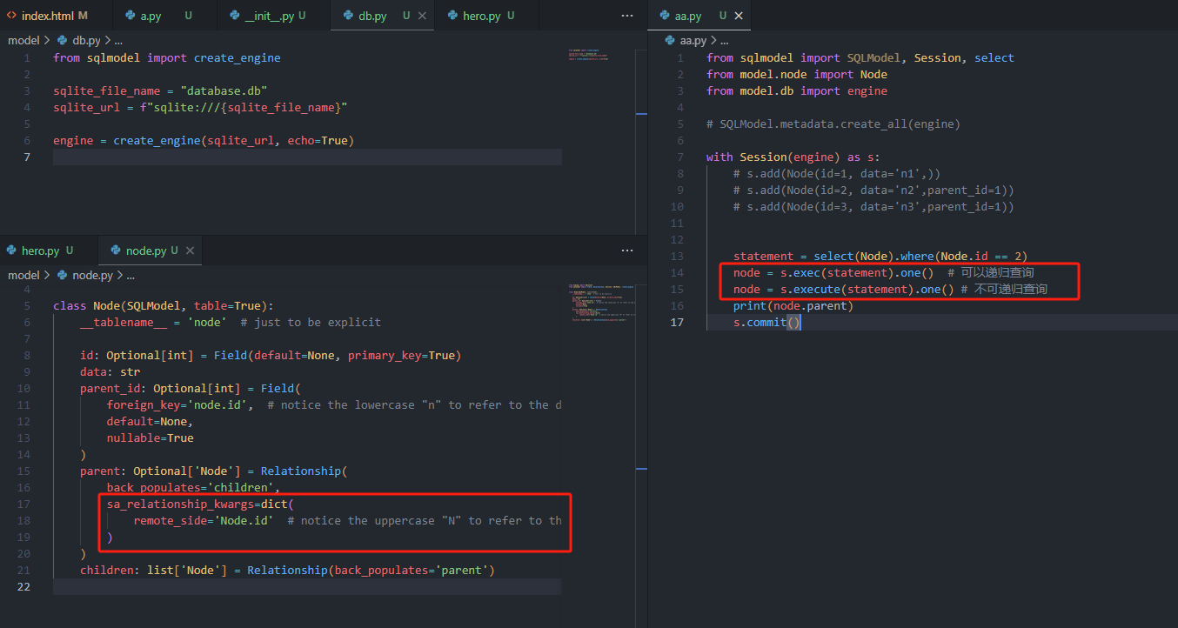The width and height of the screenshot is (1178, 628).
Task: Open more actions menu for db.py group
Action: tap(627, 16)
